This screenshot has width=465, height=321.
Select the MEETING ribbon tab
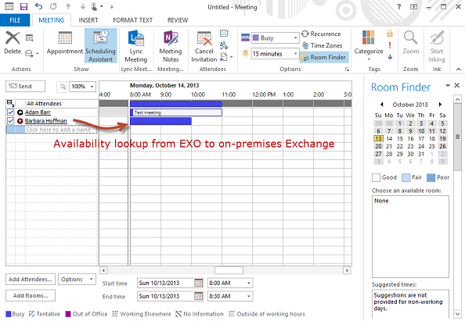coord(52,20)
